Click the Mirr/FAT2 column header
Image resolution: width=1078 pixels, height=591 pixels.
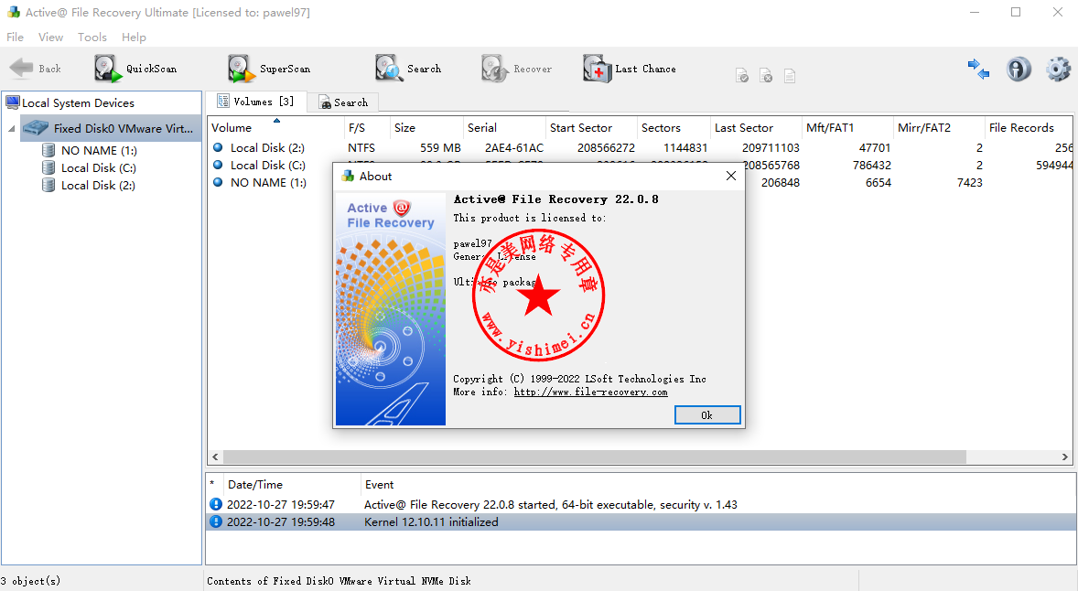pyautogui.click(x=938, y=128)
